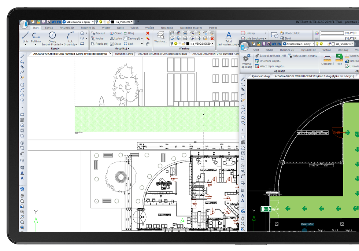Expand the Łuk 3-punkty dropdown arrow

(75, 44)
